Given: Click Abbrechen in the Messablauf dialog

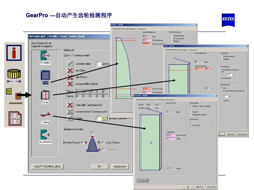Looking at the screenshot, I should 120,166.
